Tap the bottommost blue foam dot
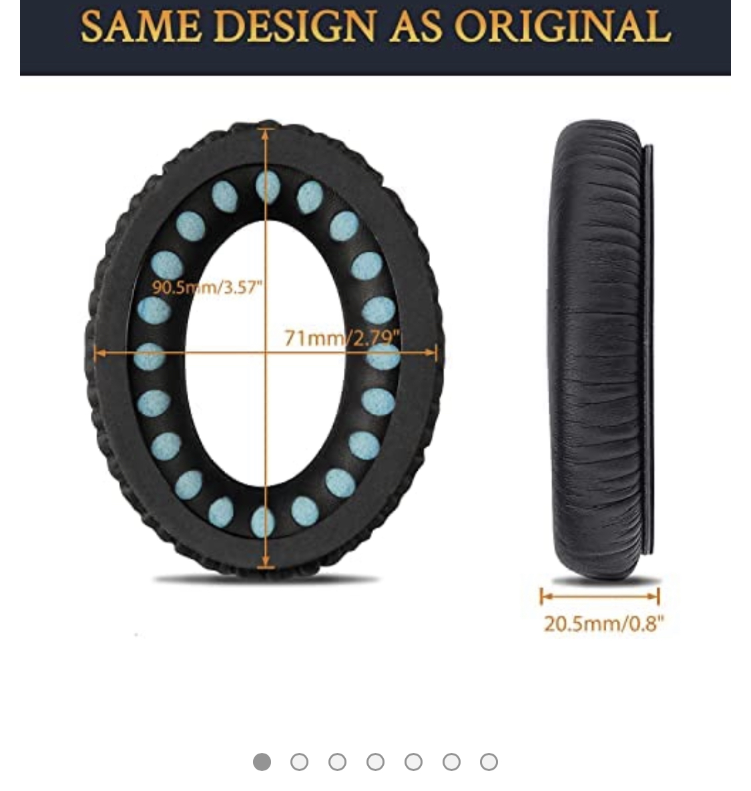 pos(263,521)
